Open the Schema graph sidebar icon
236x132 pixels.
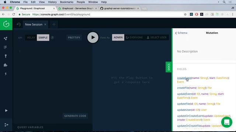click(x=6, y=38)
